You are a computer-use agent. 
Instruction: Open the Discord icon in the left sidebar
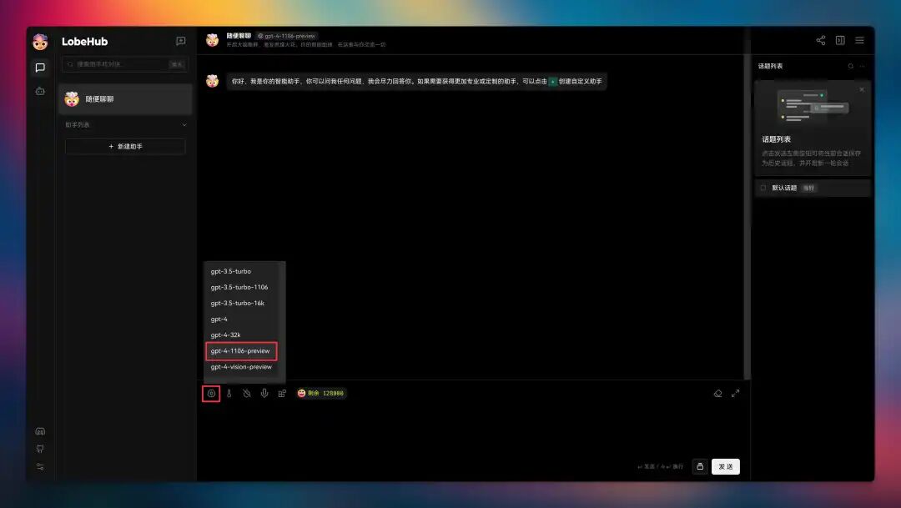(x=40, y=431)
